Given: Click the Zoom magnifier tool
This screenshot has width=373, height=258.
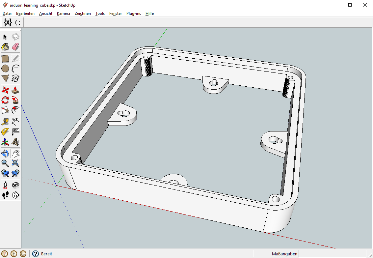Looking at the screenshot, I should coord(5,163).
